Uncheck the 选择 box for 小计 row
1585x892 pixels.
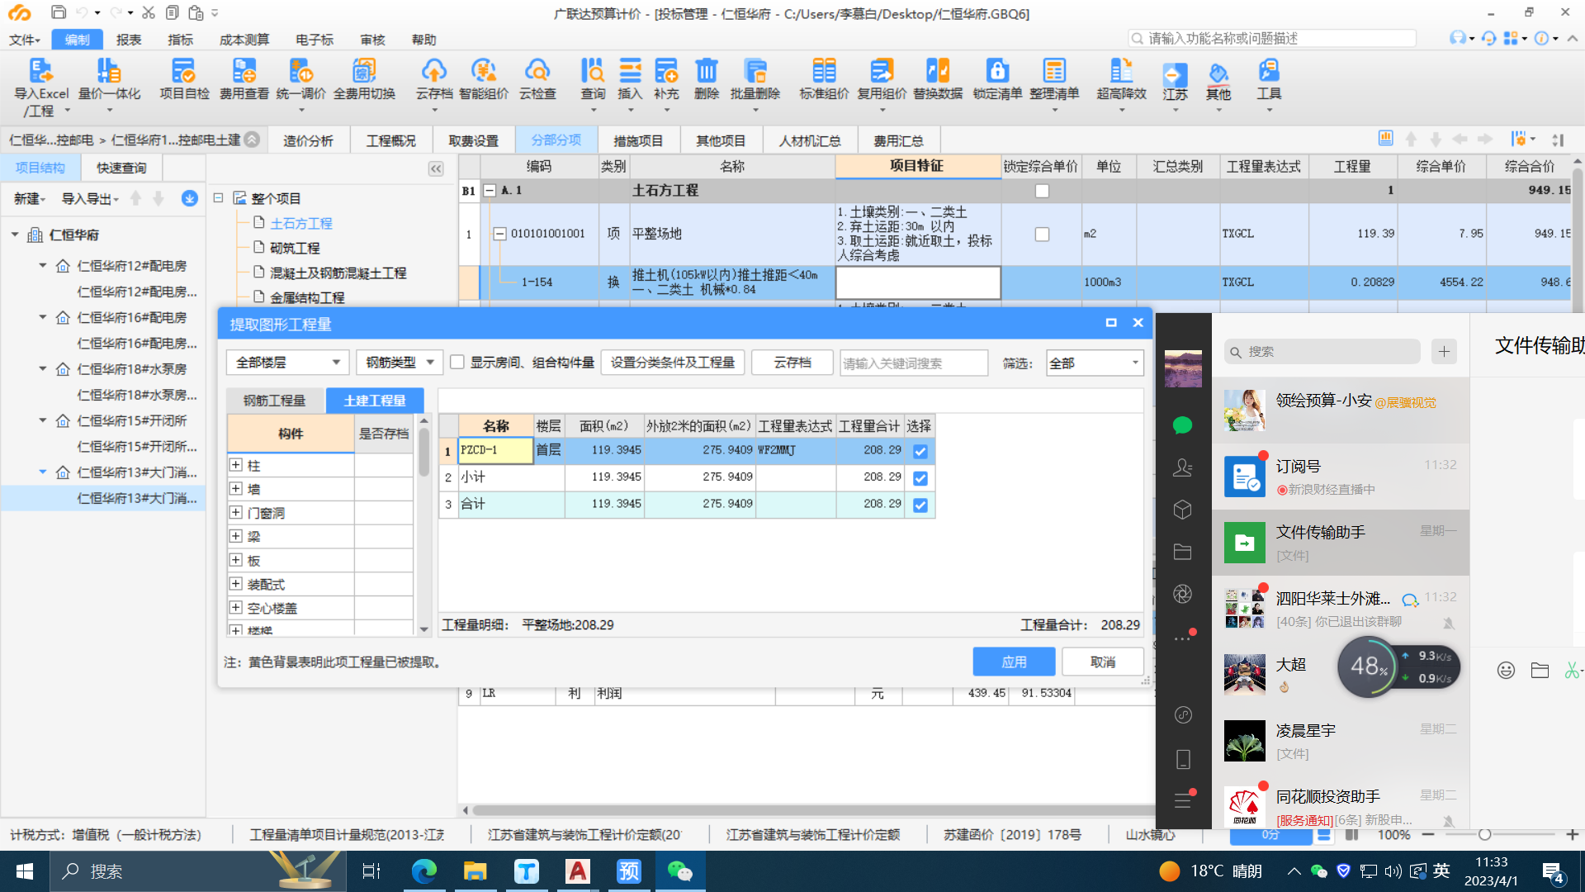[x=920, y=478]
